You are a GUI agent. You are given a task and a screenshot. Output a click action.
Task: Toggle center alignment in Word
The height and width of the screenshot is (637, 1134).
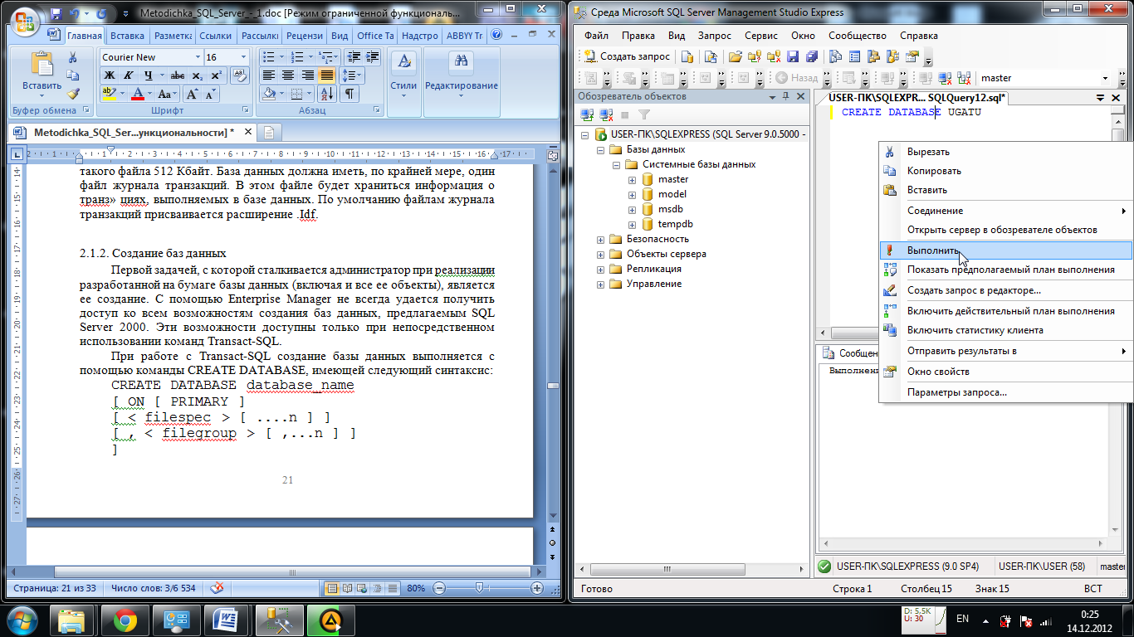(x=287, y=75)
